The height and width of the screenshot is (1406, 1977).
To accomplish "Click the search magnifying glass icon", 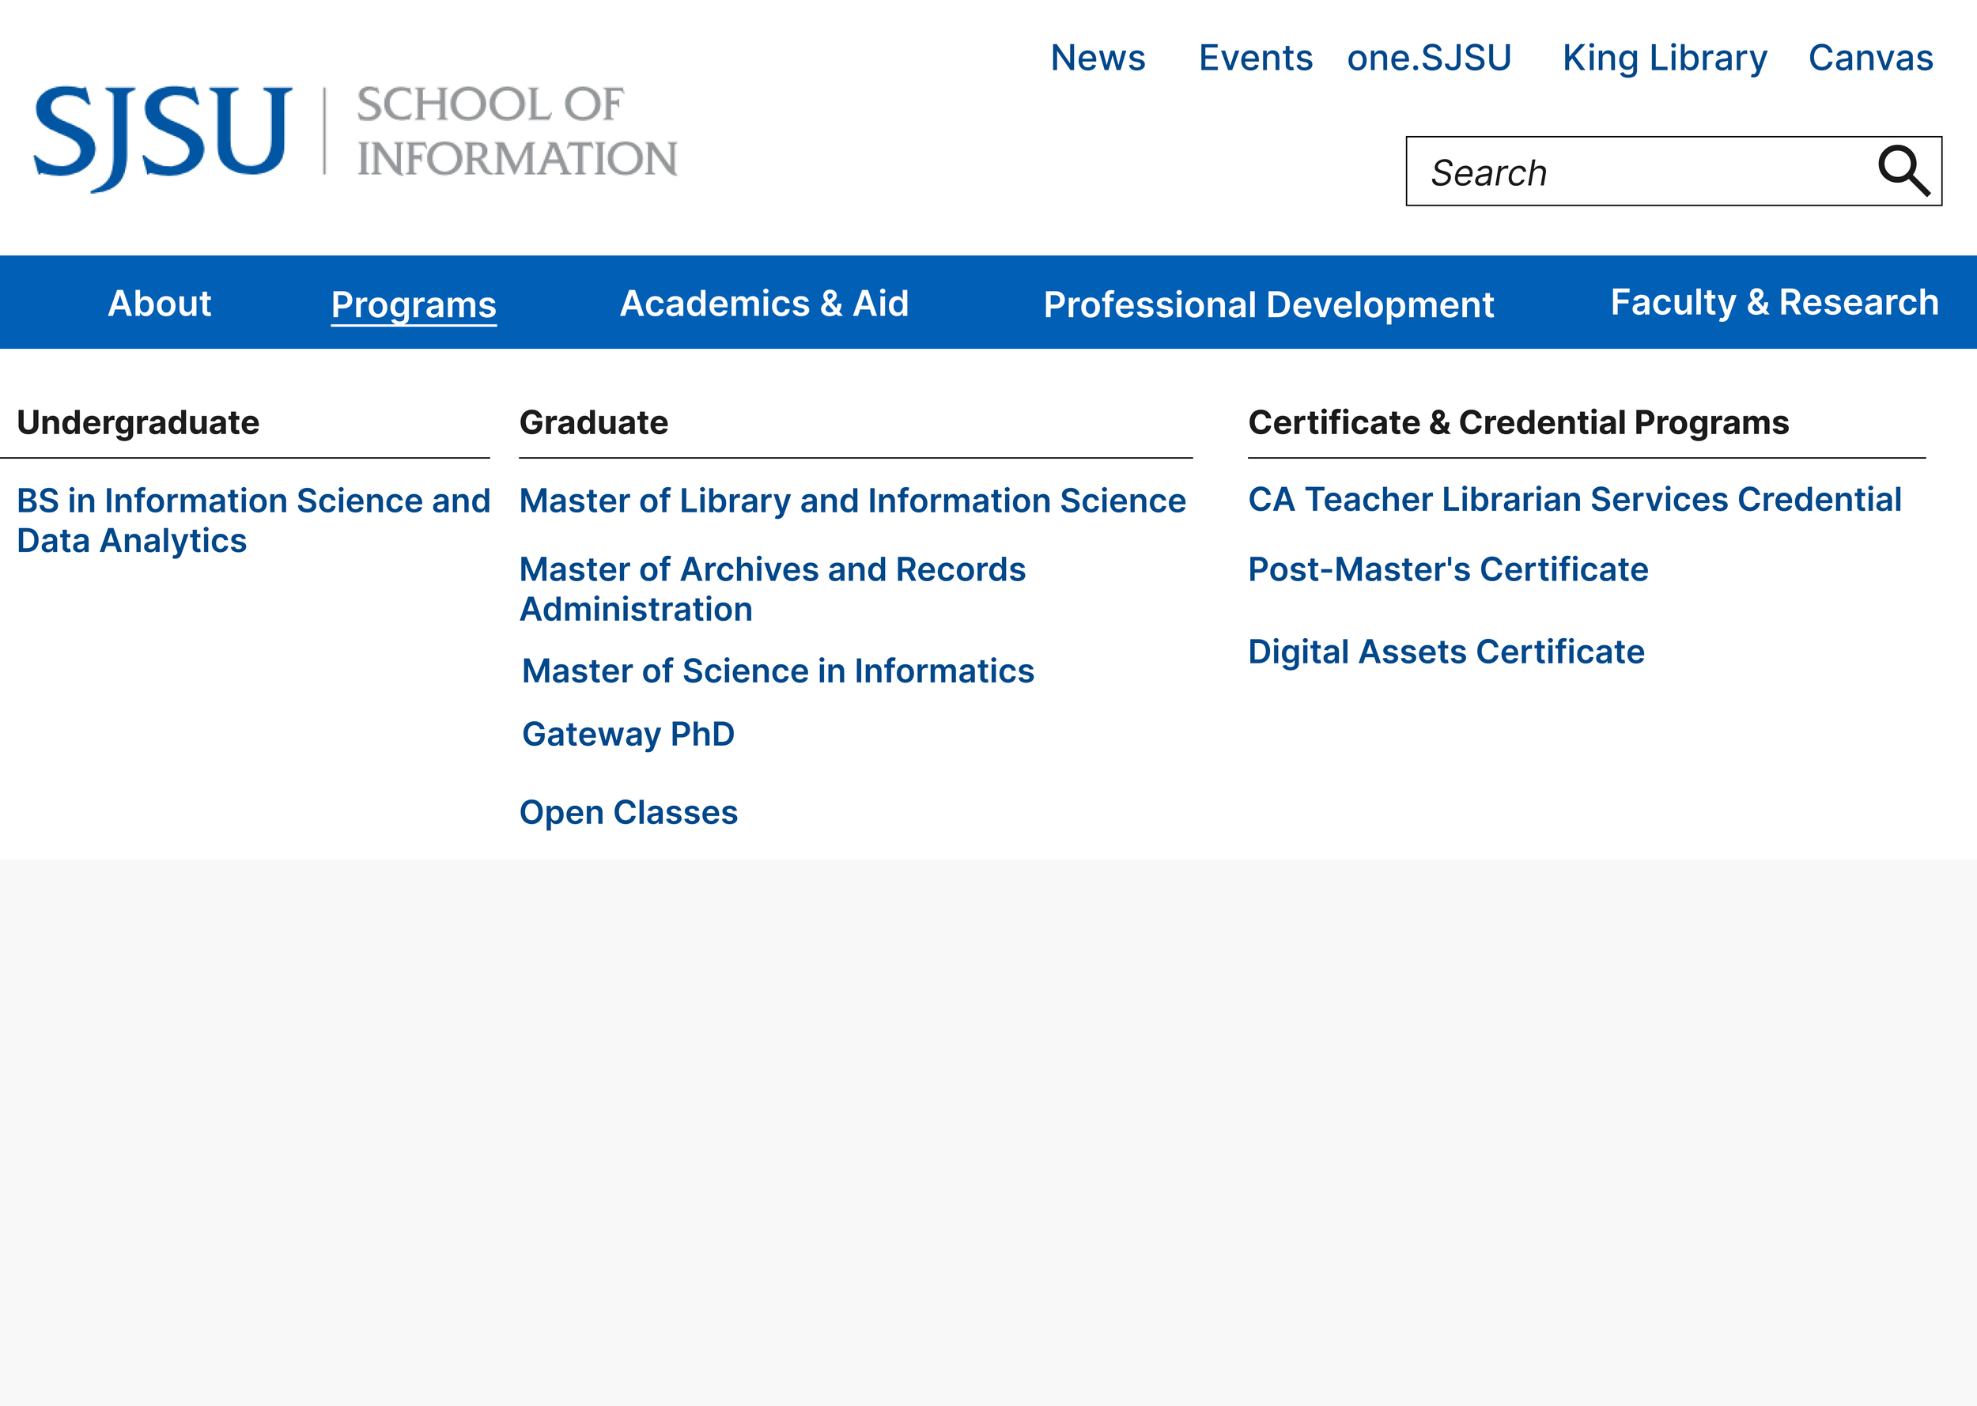I will tap(1903, 172).
